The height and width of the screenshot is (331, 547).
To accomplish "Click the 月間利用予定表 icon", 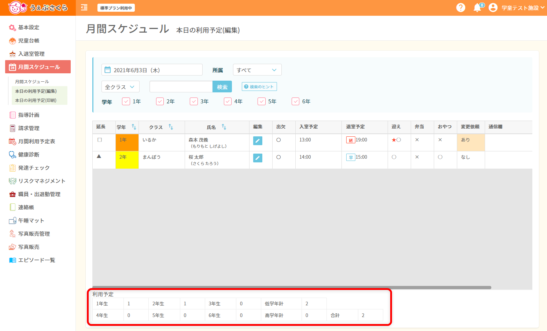I will point(12,141).
